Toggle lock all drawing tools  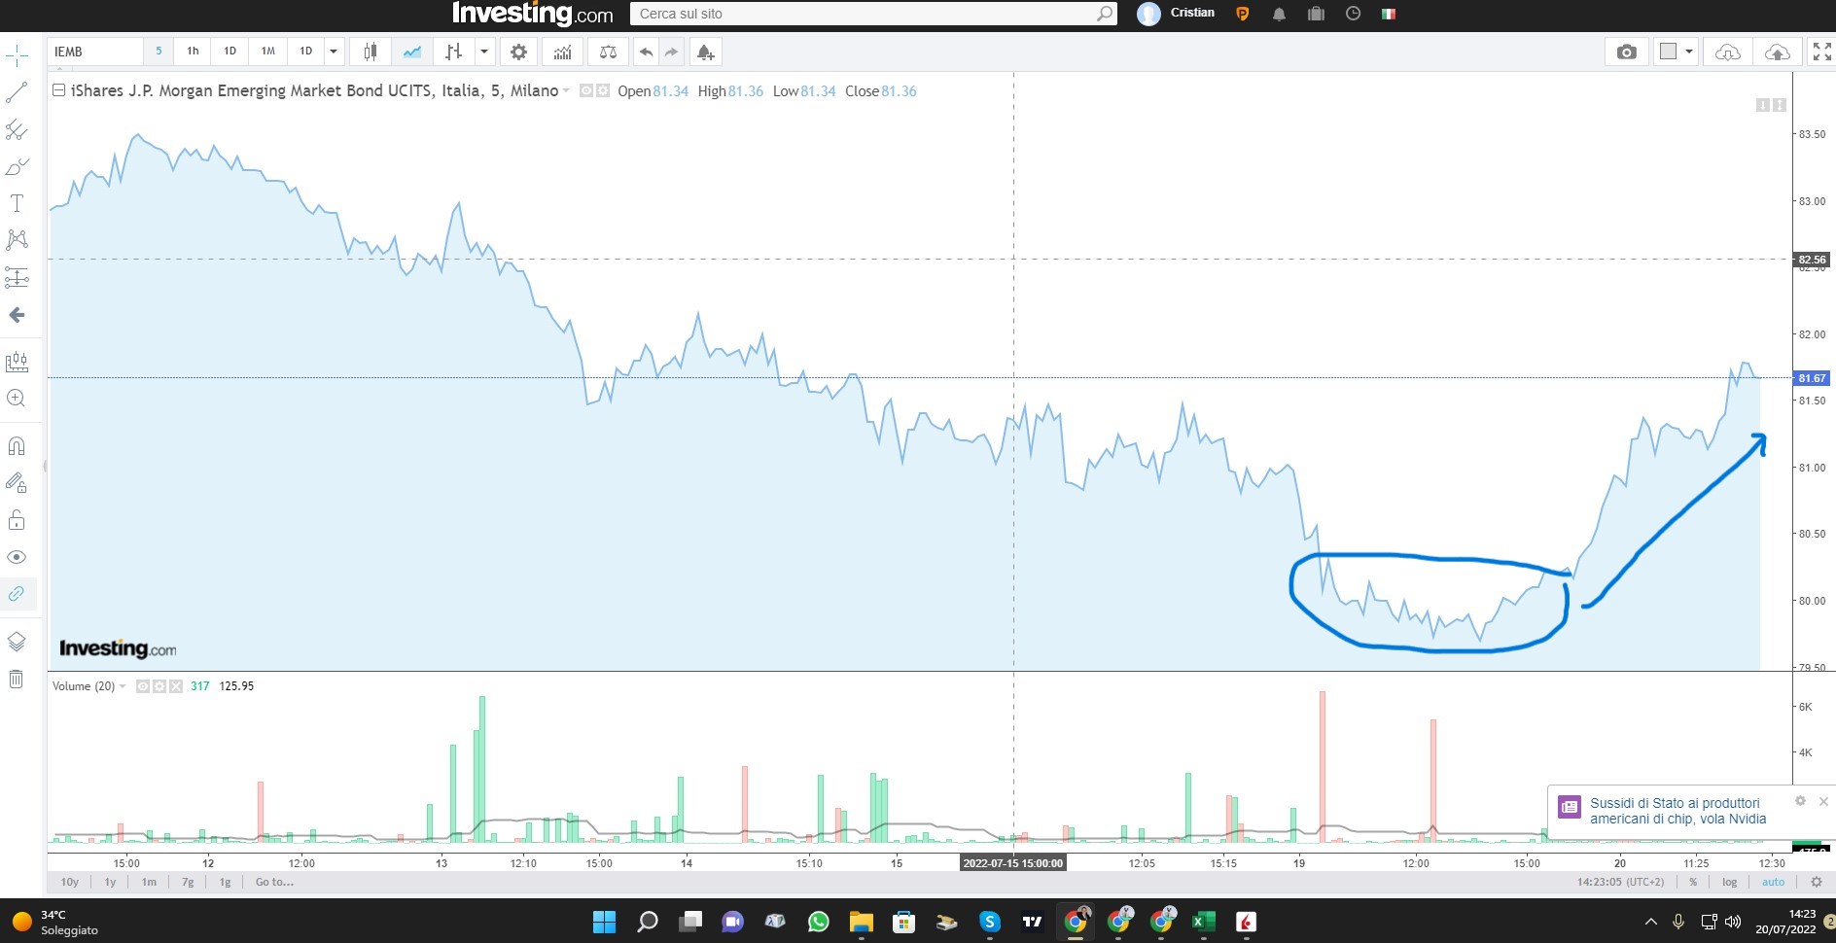click(x=17, y=520)
